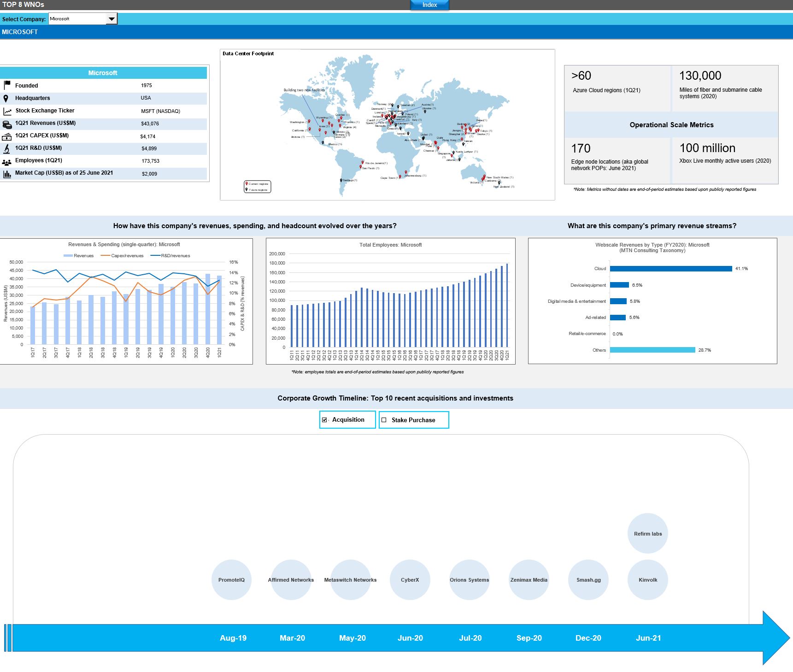Click the Cloud 41.1% revenue bar
Image resolution: width=793 pixels, height=672 pixels.
(x=671, y=269)
